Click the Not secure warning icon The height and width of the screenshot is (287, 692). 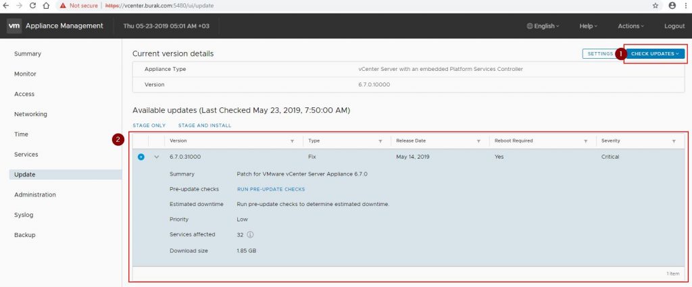point(63,5)
